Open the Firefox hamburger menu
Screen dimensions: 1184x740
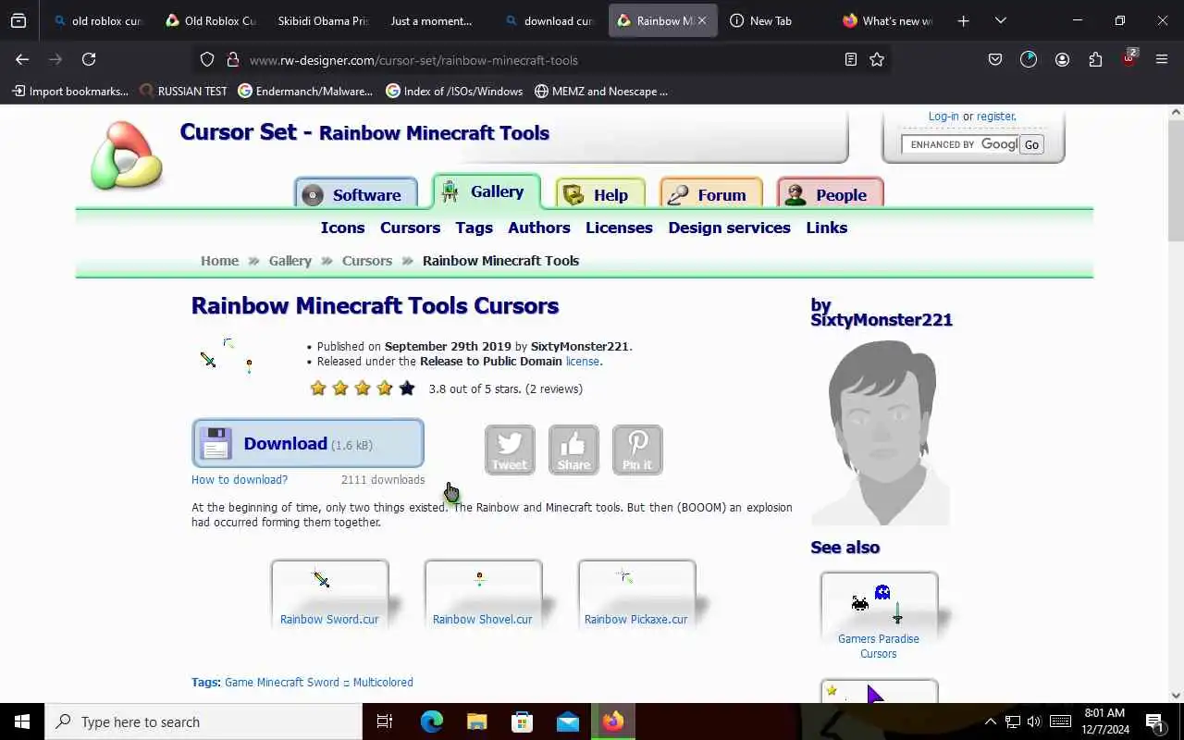pyautogui.click(x=1162, y=59)
